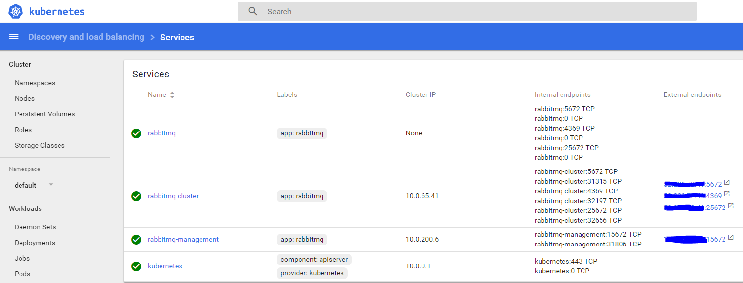Focus the Search input field

click(467, 11)
